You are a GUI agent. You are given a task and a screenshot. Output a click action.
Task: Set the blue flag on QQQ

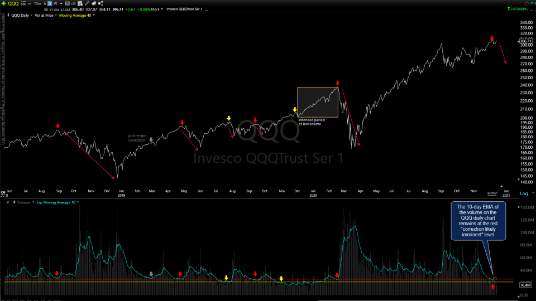(533, 3)
